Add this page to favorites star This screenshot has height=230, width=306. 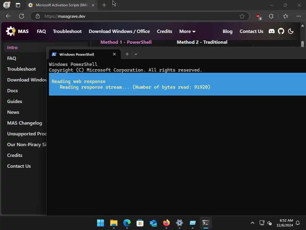pyautogui.click(x=242, y=16)
